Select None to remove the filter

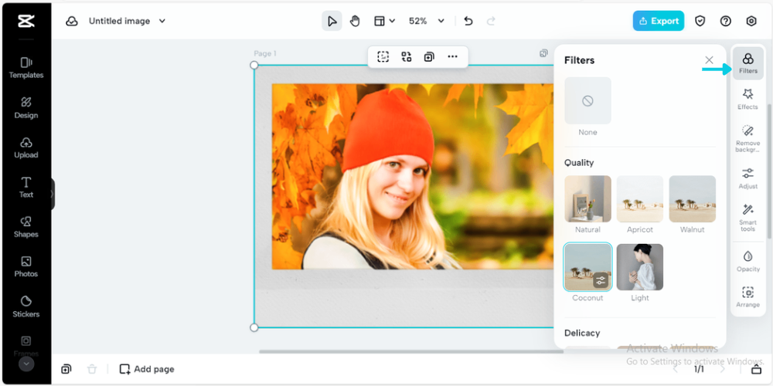pyautogui.click(x=587, y=101)
